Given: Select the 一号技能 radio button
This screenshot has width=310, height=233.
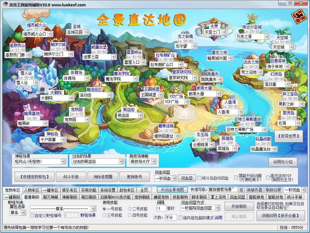Looking at the screenshot, I should (104, 209).
